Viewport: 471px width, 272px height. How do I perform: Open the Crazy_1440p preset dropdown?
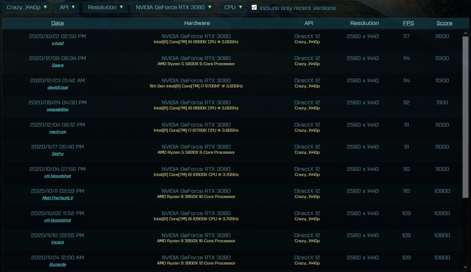[x=26, y=7]
